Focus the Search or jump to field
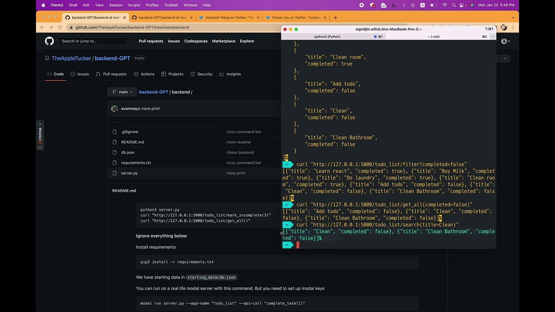 pos(97,41)
